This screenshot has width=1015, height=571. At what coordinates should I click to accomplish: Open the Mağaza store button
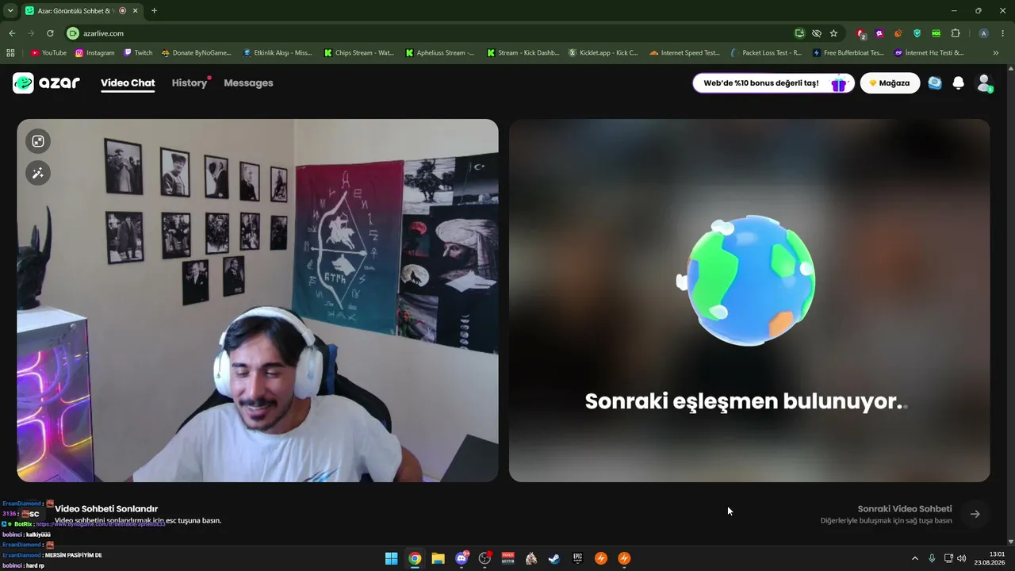pyautogui.click(x=890, y=83)
